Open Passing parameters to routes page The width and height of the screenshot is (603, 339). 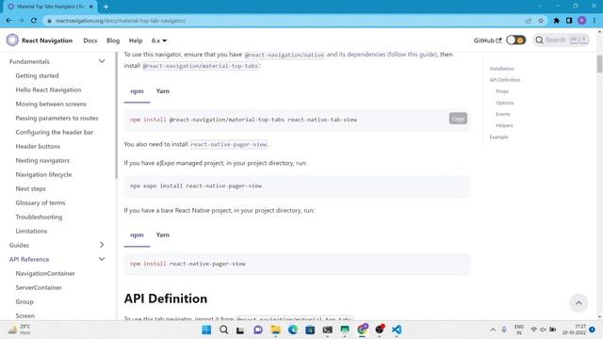coord(57,118)
